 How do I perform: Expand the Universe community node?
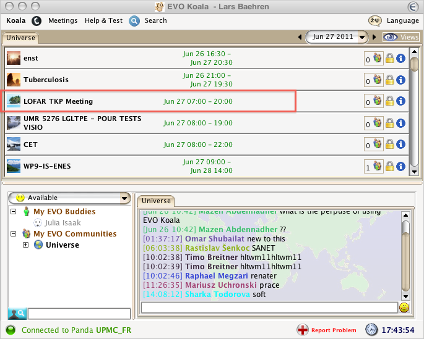(x=26, y=245)
